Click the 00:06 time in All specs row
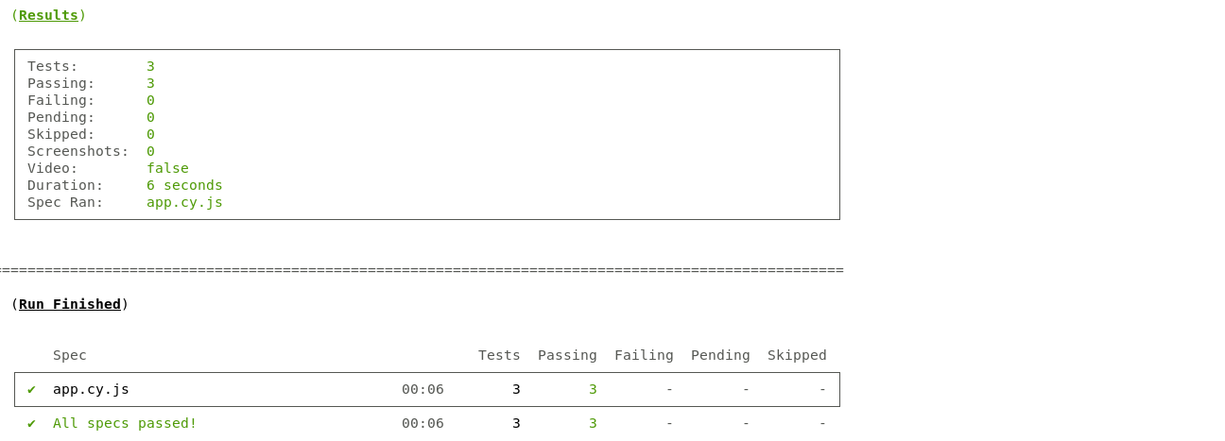 [x=423, y=423]
